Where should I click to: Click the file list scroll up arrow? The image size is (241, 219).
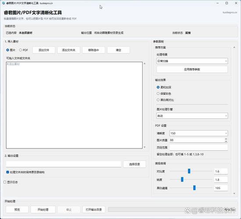click(x=144, y=64)
